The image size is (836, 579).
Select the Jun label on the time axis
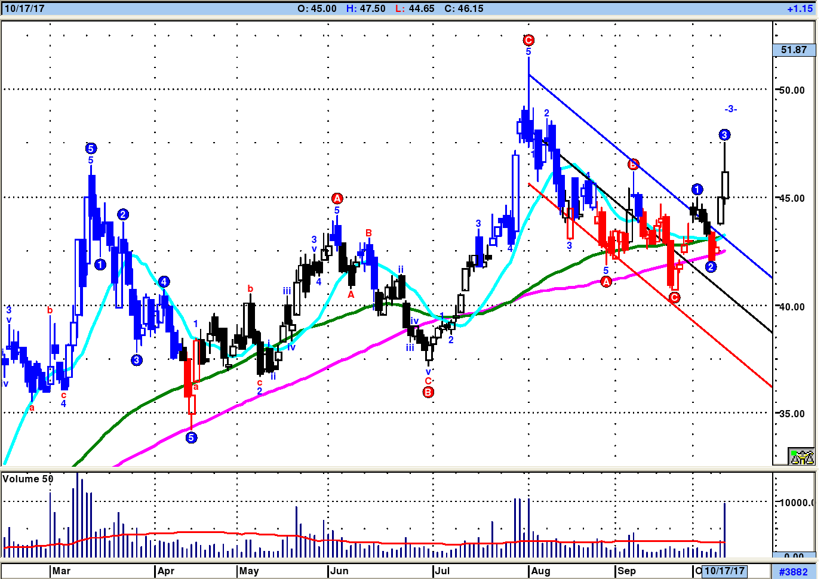click(x=339, y=571)
